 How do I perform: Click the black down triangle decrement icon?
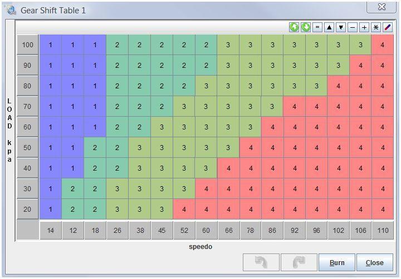341,27
